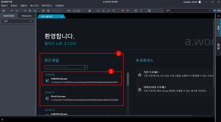The width and height of the screenshot is (221, 122).
Task: Create a new 라이브러리 프로세스
Action: pyautogui.click(x=175, y=89)
